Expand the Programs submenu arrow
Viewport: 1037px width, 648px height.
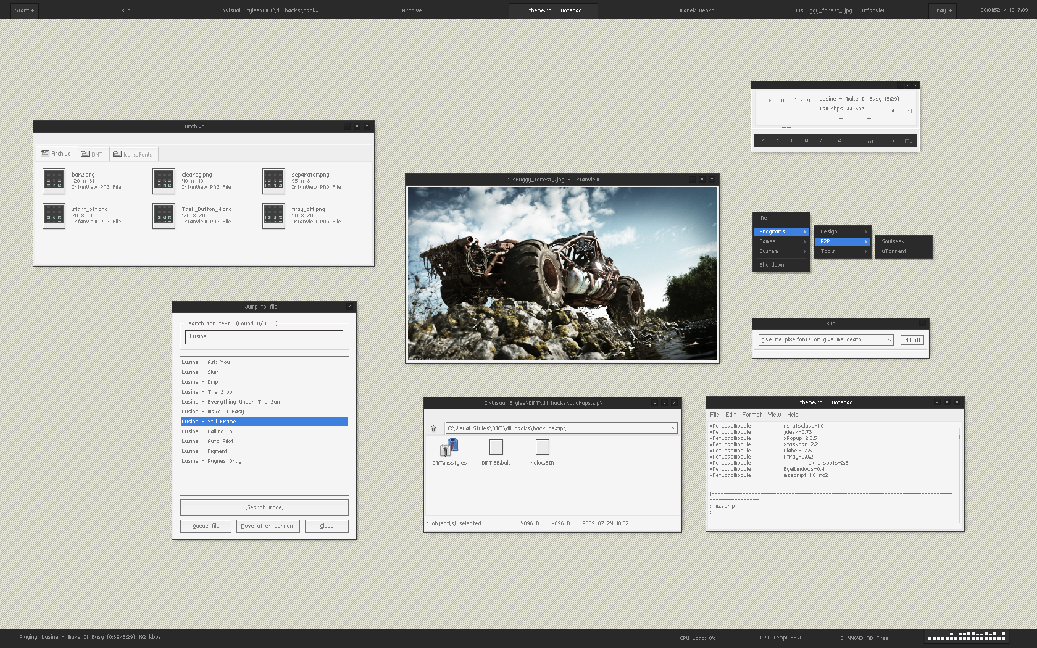(x=805, y=231)
